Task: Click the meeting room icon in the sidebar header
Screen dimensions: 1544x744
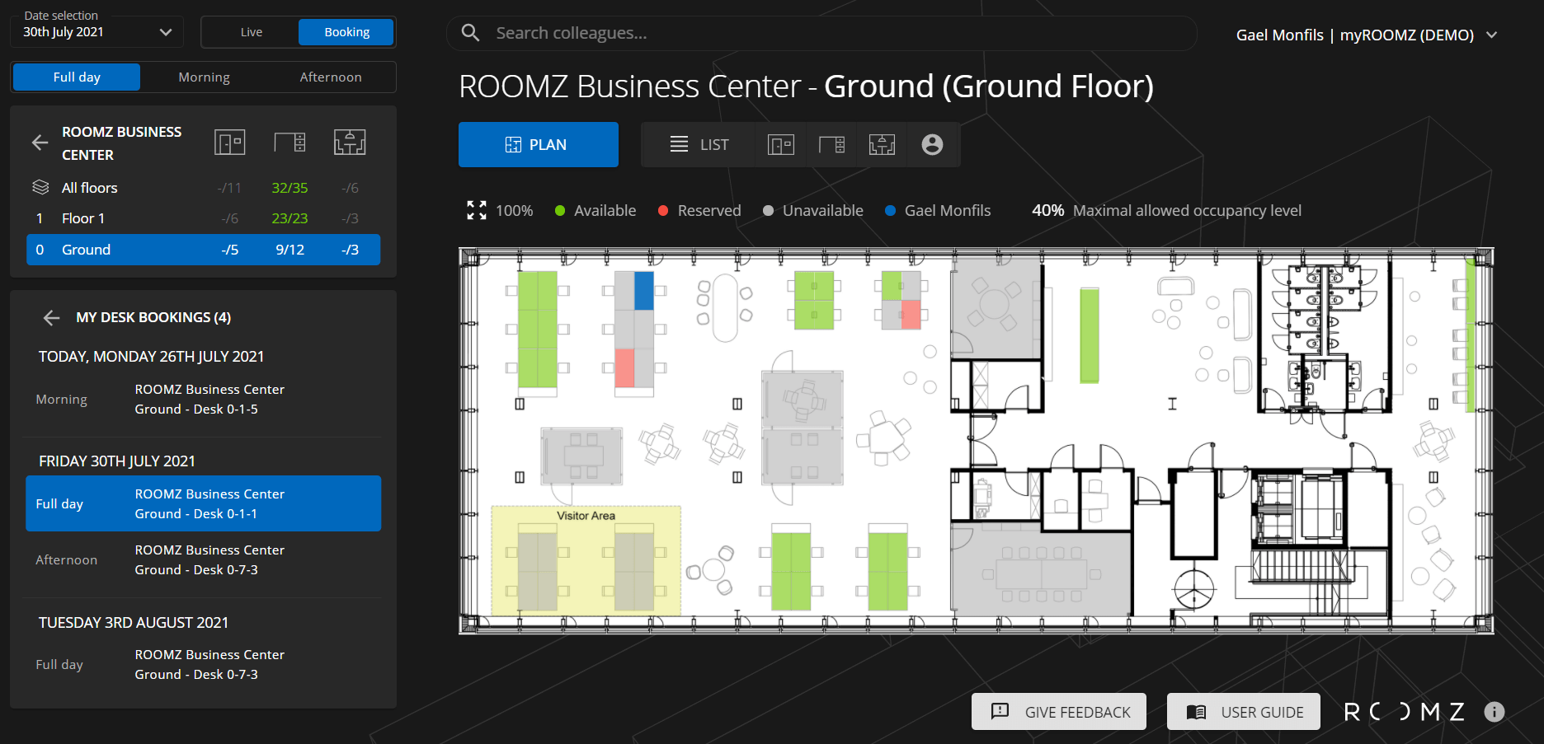Action: click(x=350, y=142)
